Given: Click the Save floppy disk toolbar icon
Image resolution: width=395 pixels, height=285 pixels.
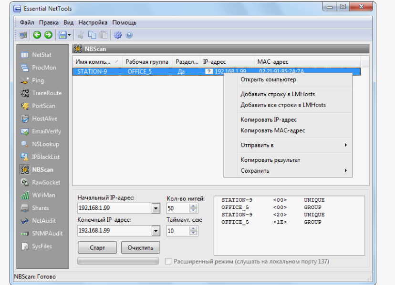Looking at the screenshot, I should pos(62,35).
